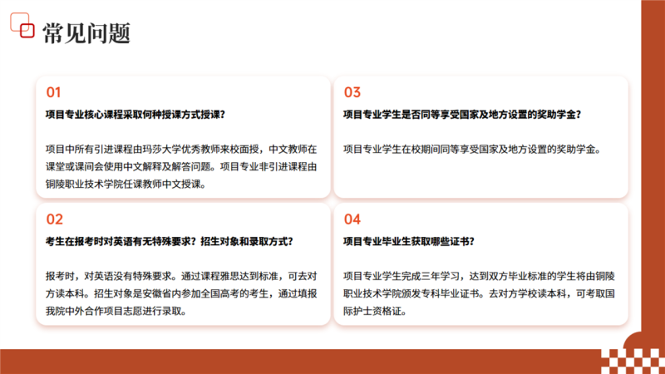665x374 pixels.
Task: Click the checkered pattern graphic at the corner
Action: click(633, 361)
